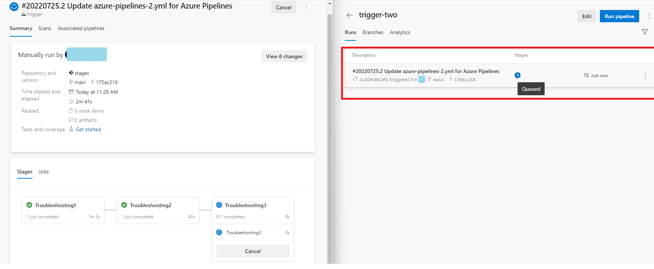
Task: Click the flask icon beside Get started
Action: coord(71,129)
